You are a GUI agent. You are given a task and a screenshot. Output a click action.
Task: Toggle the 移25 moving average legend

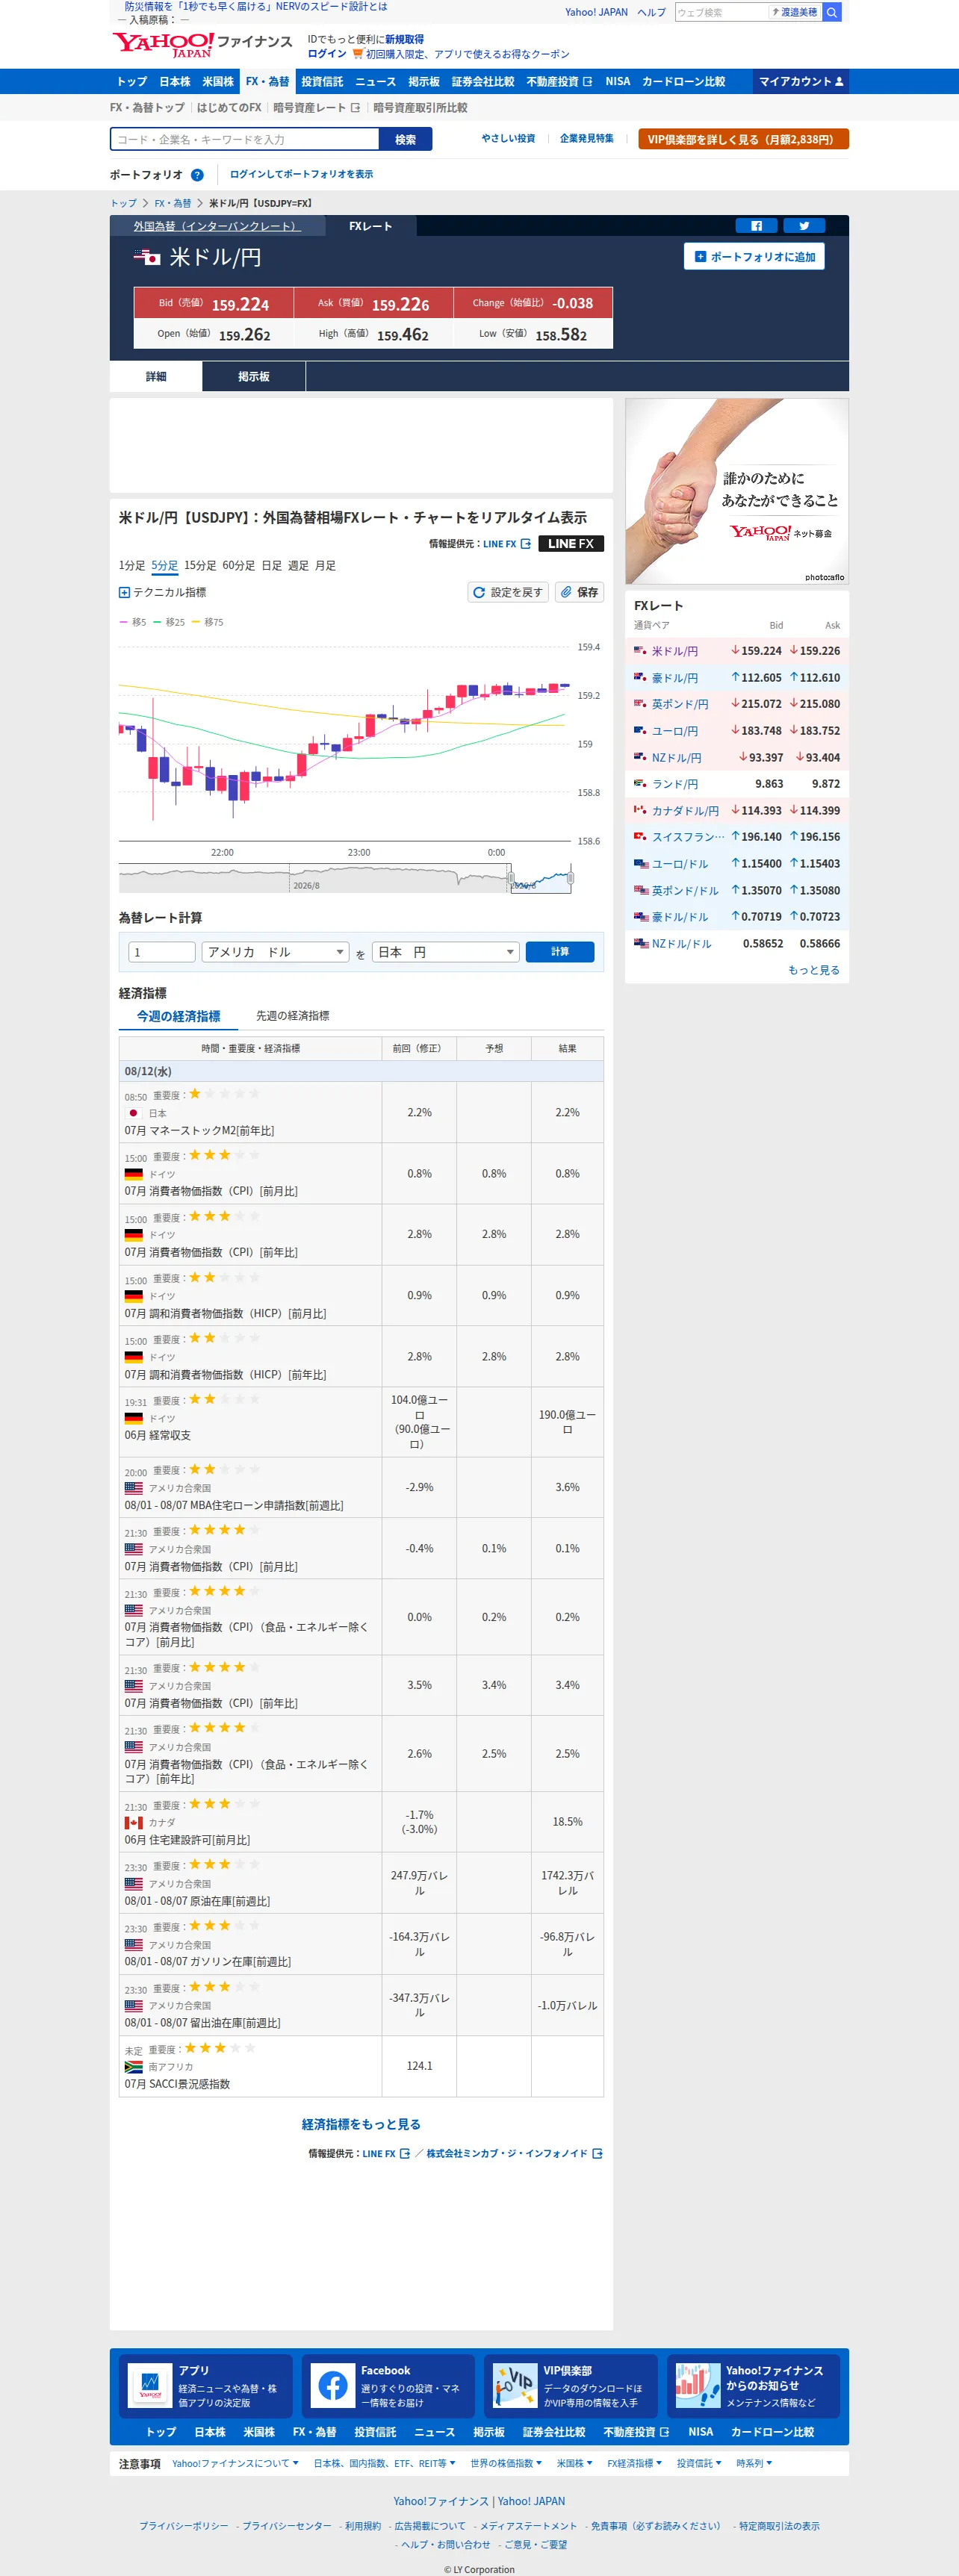click(x=169, y=622)
